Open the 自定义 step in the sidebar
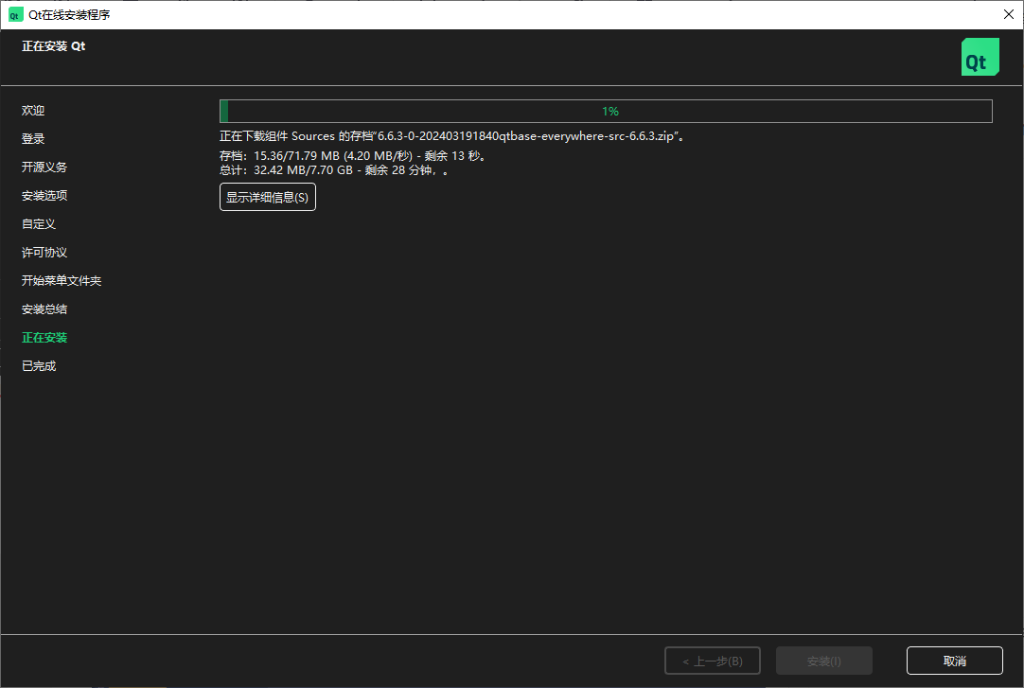 coord(36,223)
